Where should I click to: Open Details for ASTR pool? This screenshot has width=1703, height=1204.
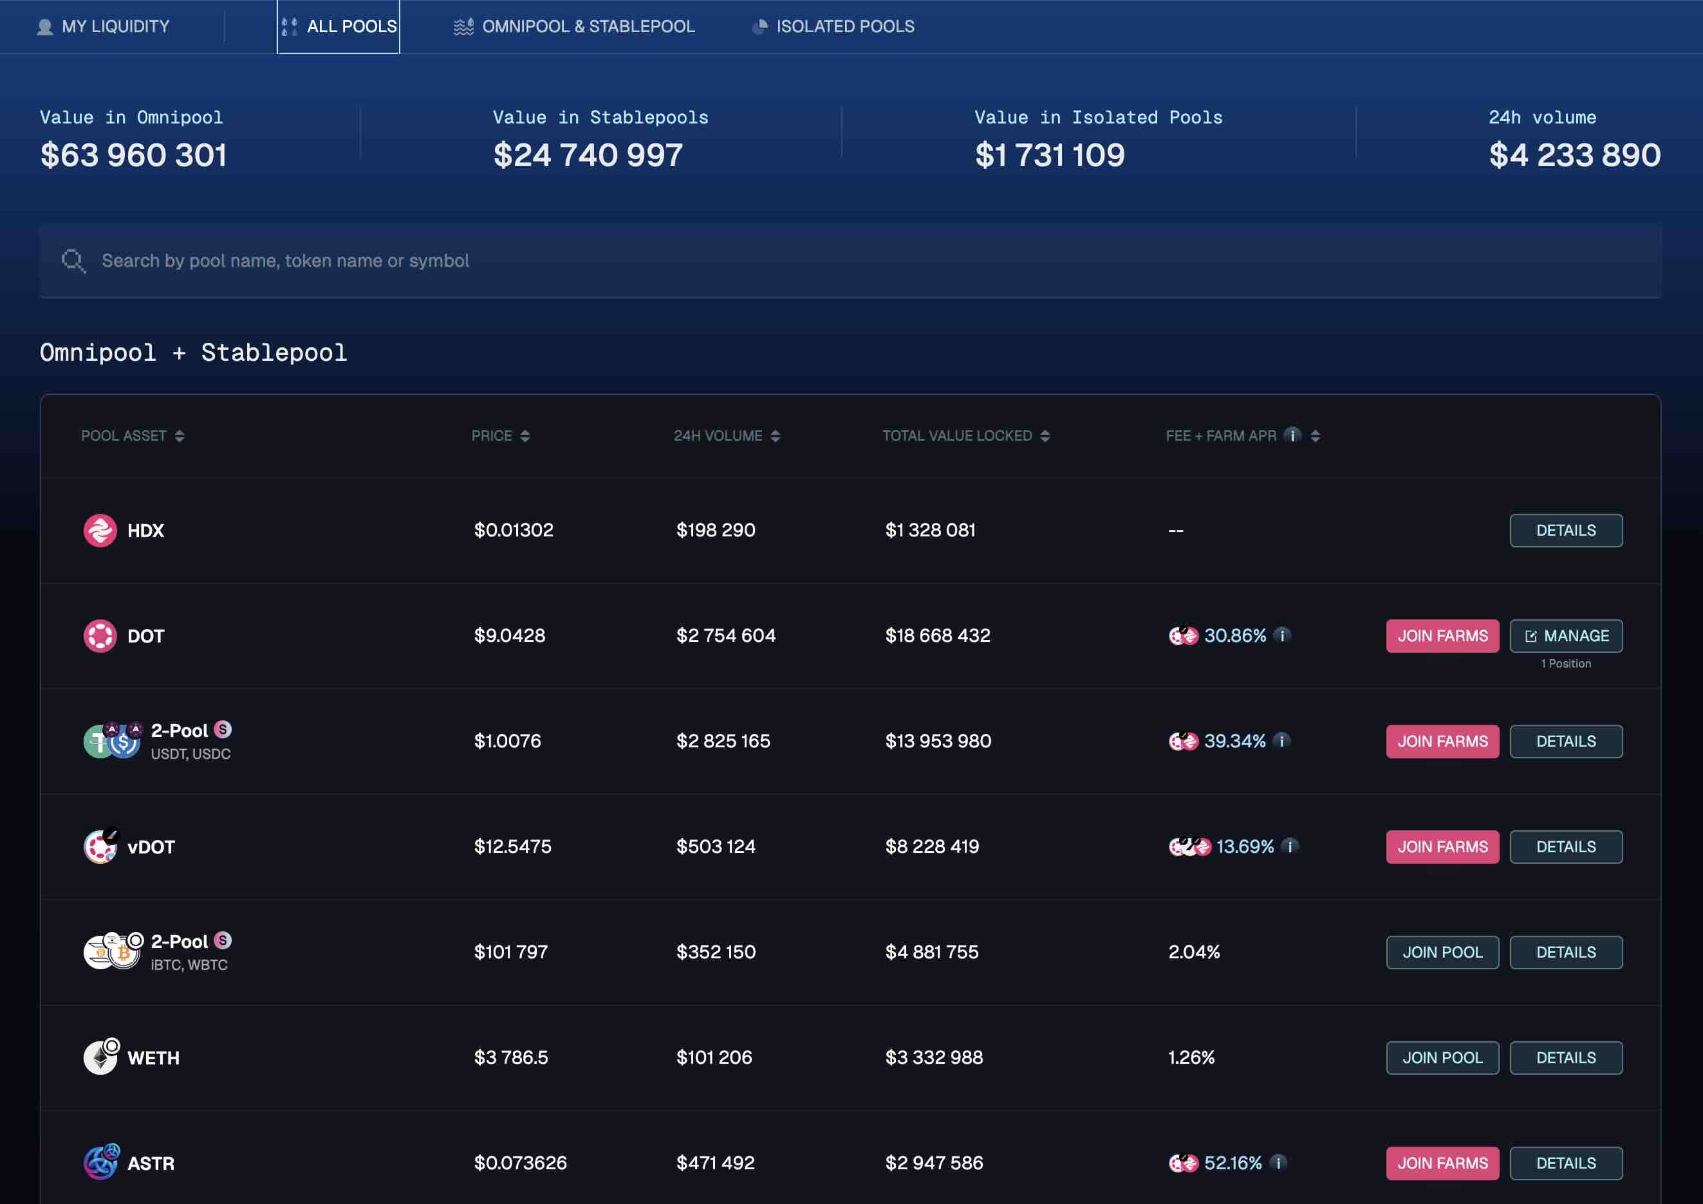coord(1566,1163)
